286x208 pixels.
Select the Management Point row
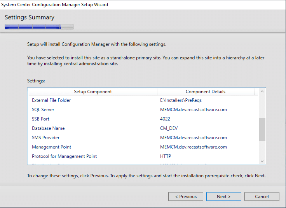pos(52,147)
